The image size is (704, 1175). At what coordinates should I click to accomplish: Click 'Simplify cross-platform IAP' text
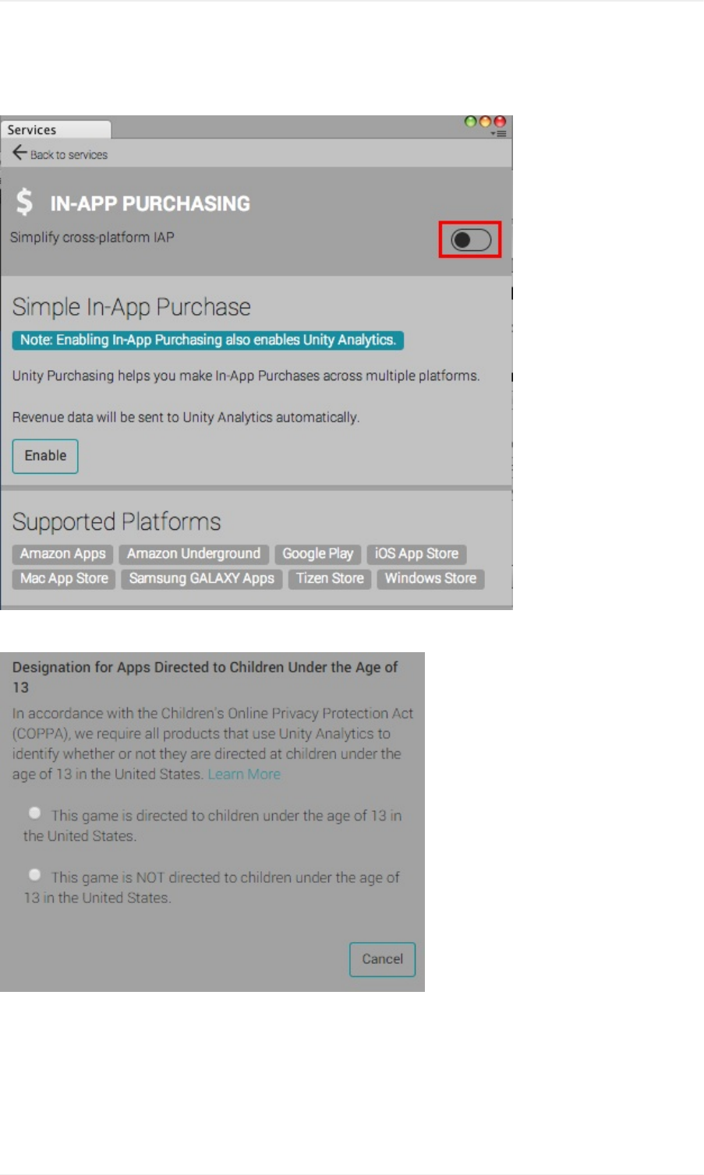(x=92, y=238)
